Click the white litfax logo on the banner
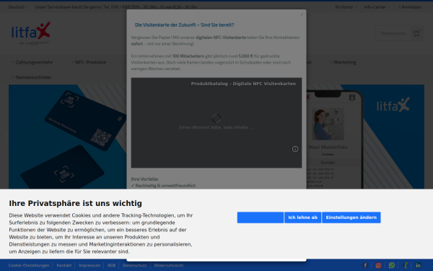 [393, 105]
